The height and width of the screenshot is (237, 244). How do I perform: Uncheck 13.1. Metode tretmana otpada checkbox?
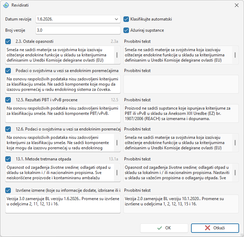pyautogui.click(x=8, y=159)
